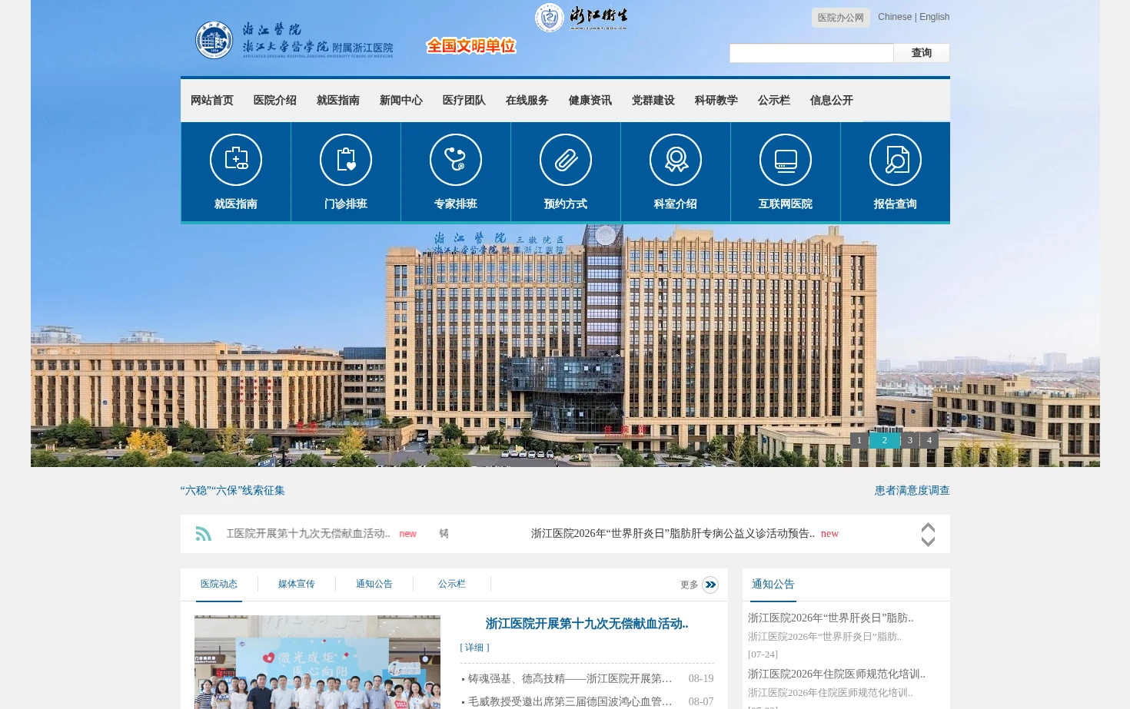Viewport: 1130px width, 709px height.
Task: Open the 就医指南 circular icon
Action: [x=236, y=160]
